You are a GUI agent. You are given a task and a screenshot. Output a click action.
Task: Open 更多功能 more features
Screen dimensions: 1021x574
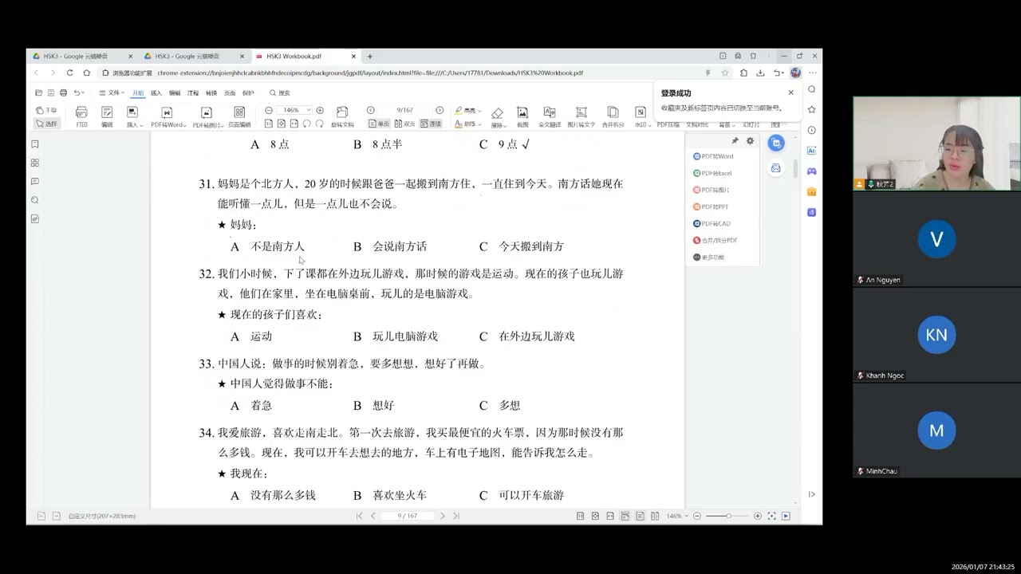pos(708,257)
